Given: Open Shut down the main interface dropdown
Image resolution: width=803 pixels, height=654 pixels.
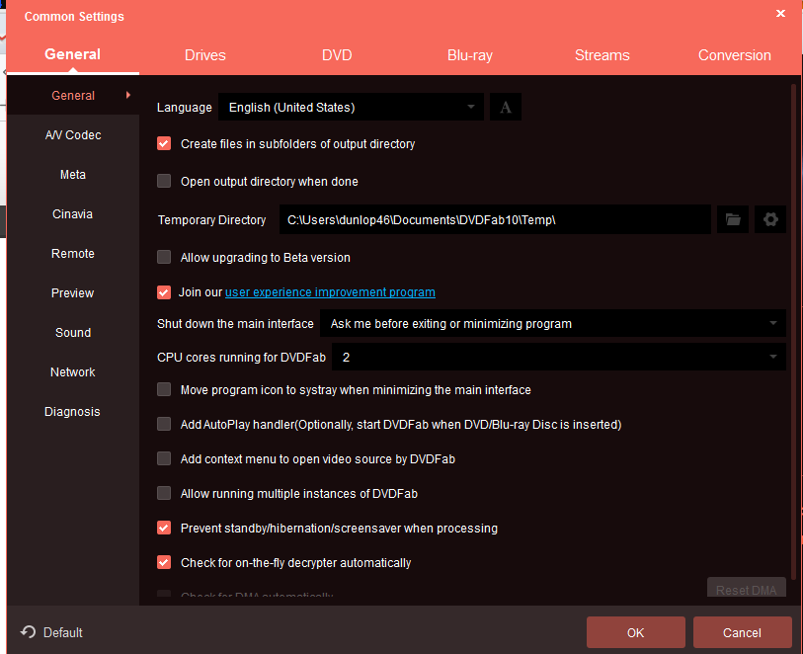Looking at the screenshot, I should (553, 324).
